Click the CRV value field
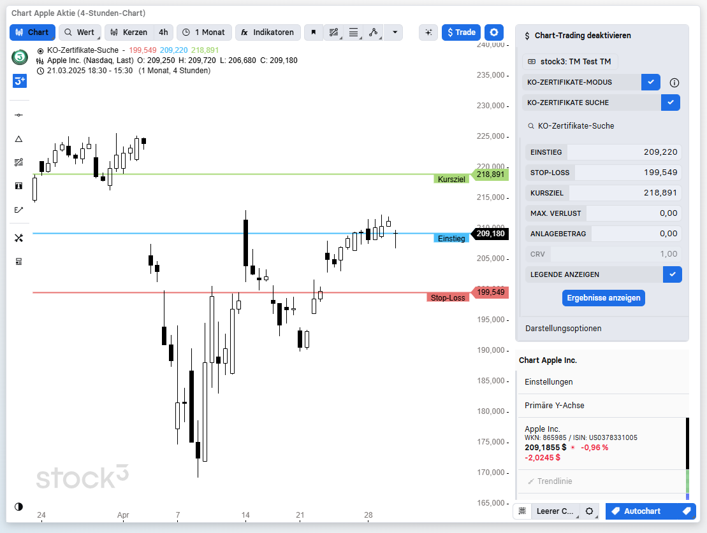707x533 pixels. (616, 254)
